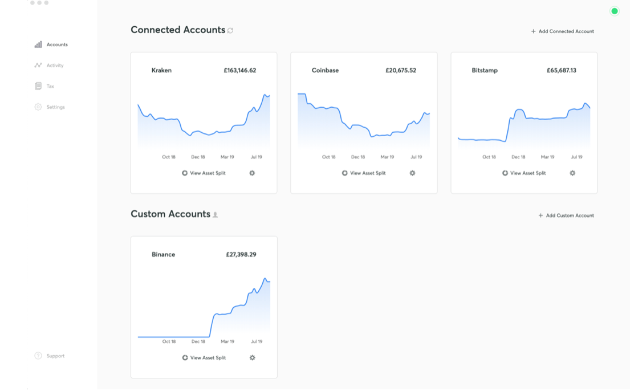
Task: Open Coinbase account gear settings
Action: click(x=412, y=173)
